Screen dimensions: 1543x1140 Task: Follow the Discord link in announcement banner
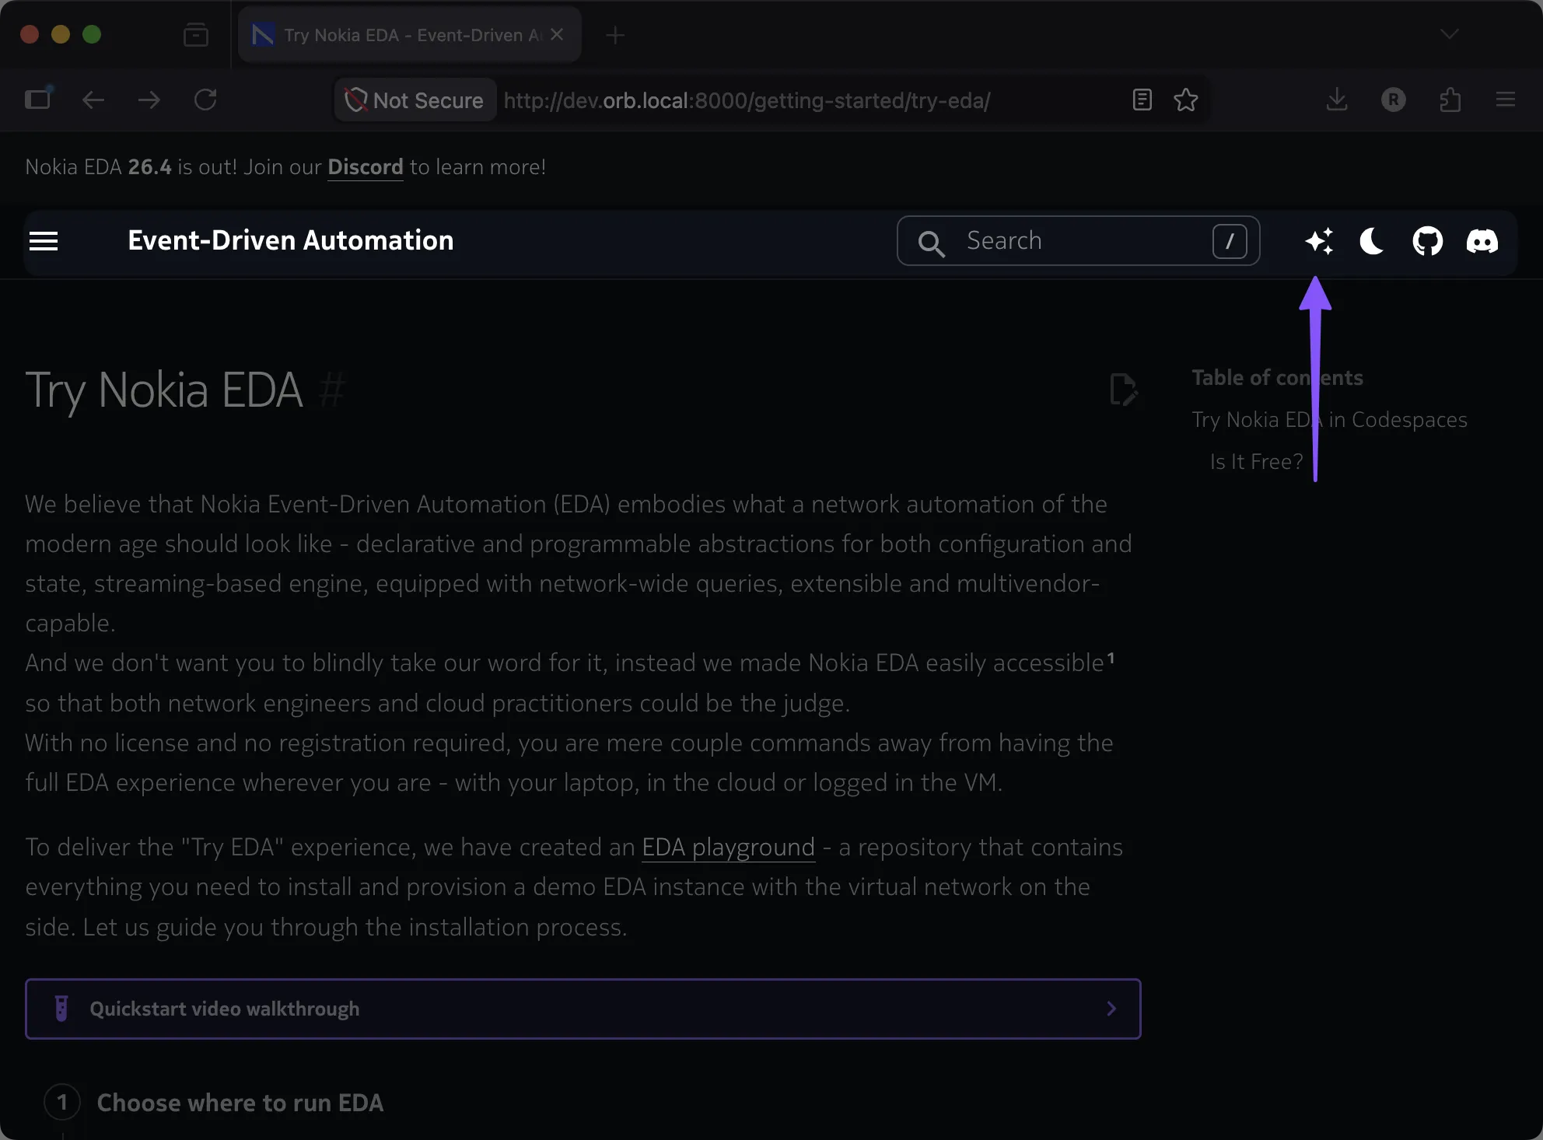click(366, 167)
